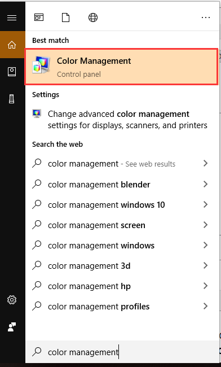Expand the arrow for color management screen
Screen dimensions: 221x367
(206, 225)
